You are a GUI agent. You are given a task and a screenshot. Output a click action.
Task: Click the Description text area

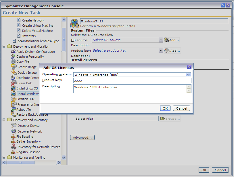point(130,89)
